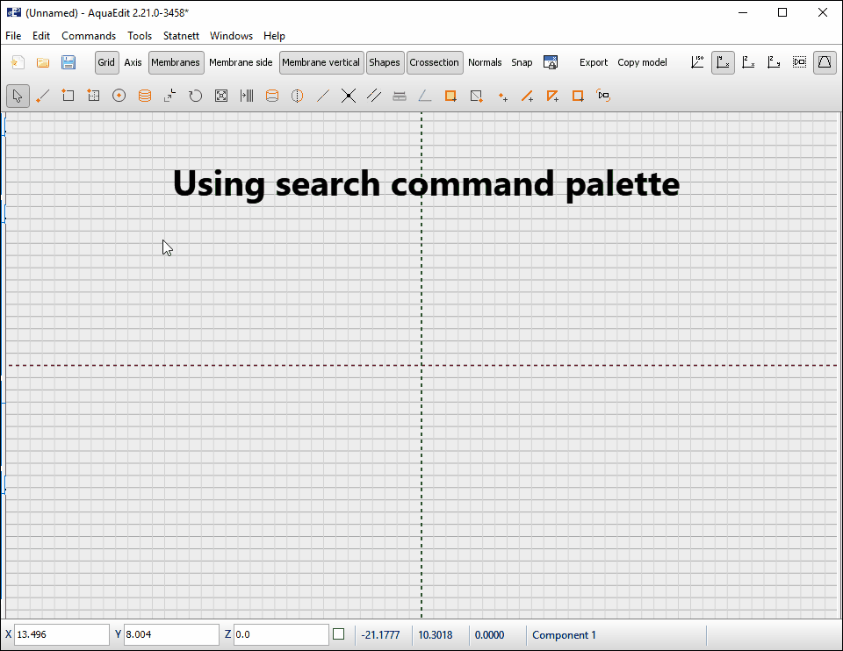
Task: Save the model with the floppy disk icon
Action: 68,62
